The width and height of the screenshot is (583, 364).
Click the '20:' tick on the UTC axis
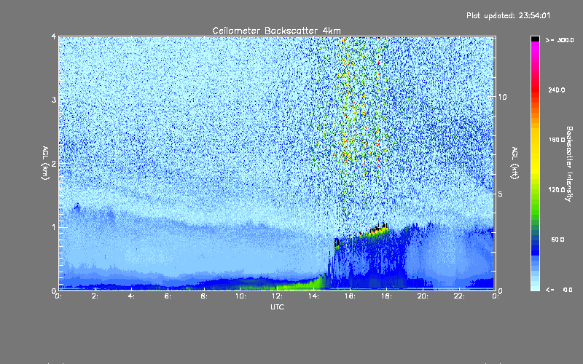pyautogui.click(x=423, y=296)
